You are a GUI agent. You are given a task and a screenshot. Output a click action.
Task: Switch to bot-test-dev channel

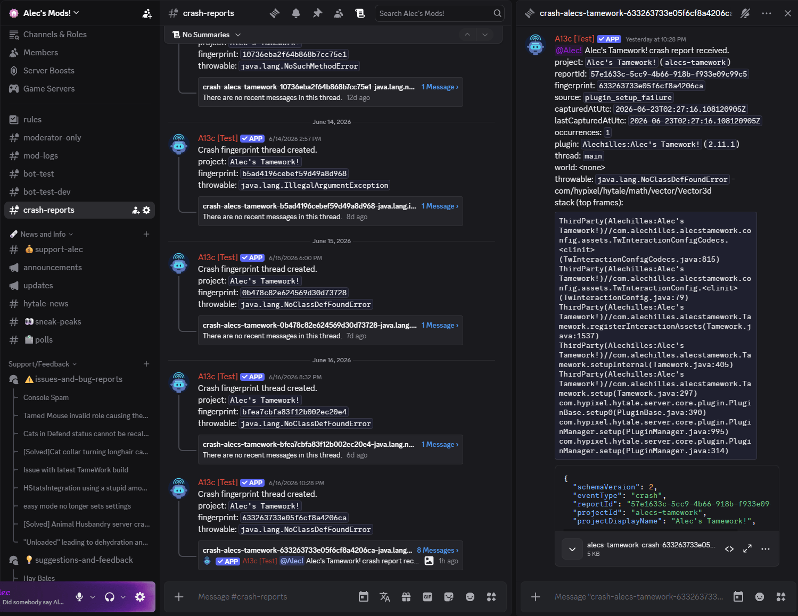click(x=79, y=192)
